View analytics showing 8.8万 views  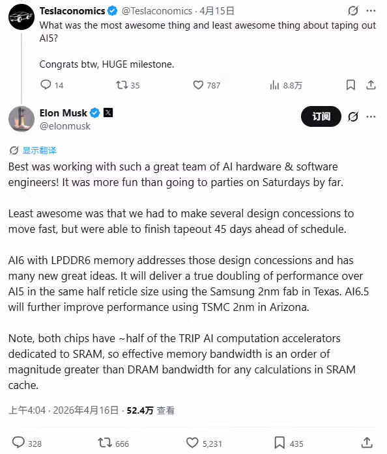286,85
